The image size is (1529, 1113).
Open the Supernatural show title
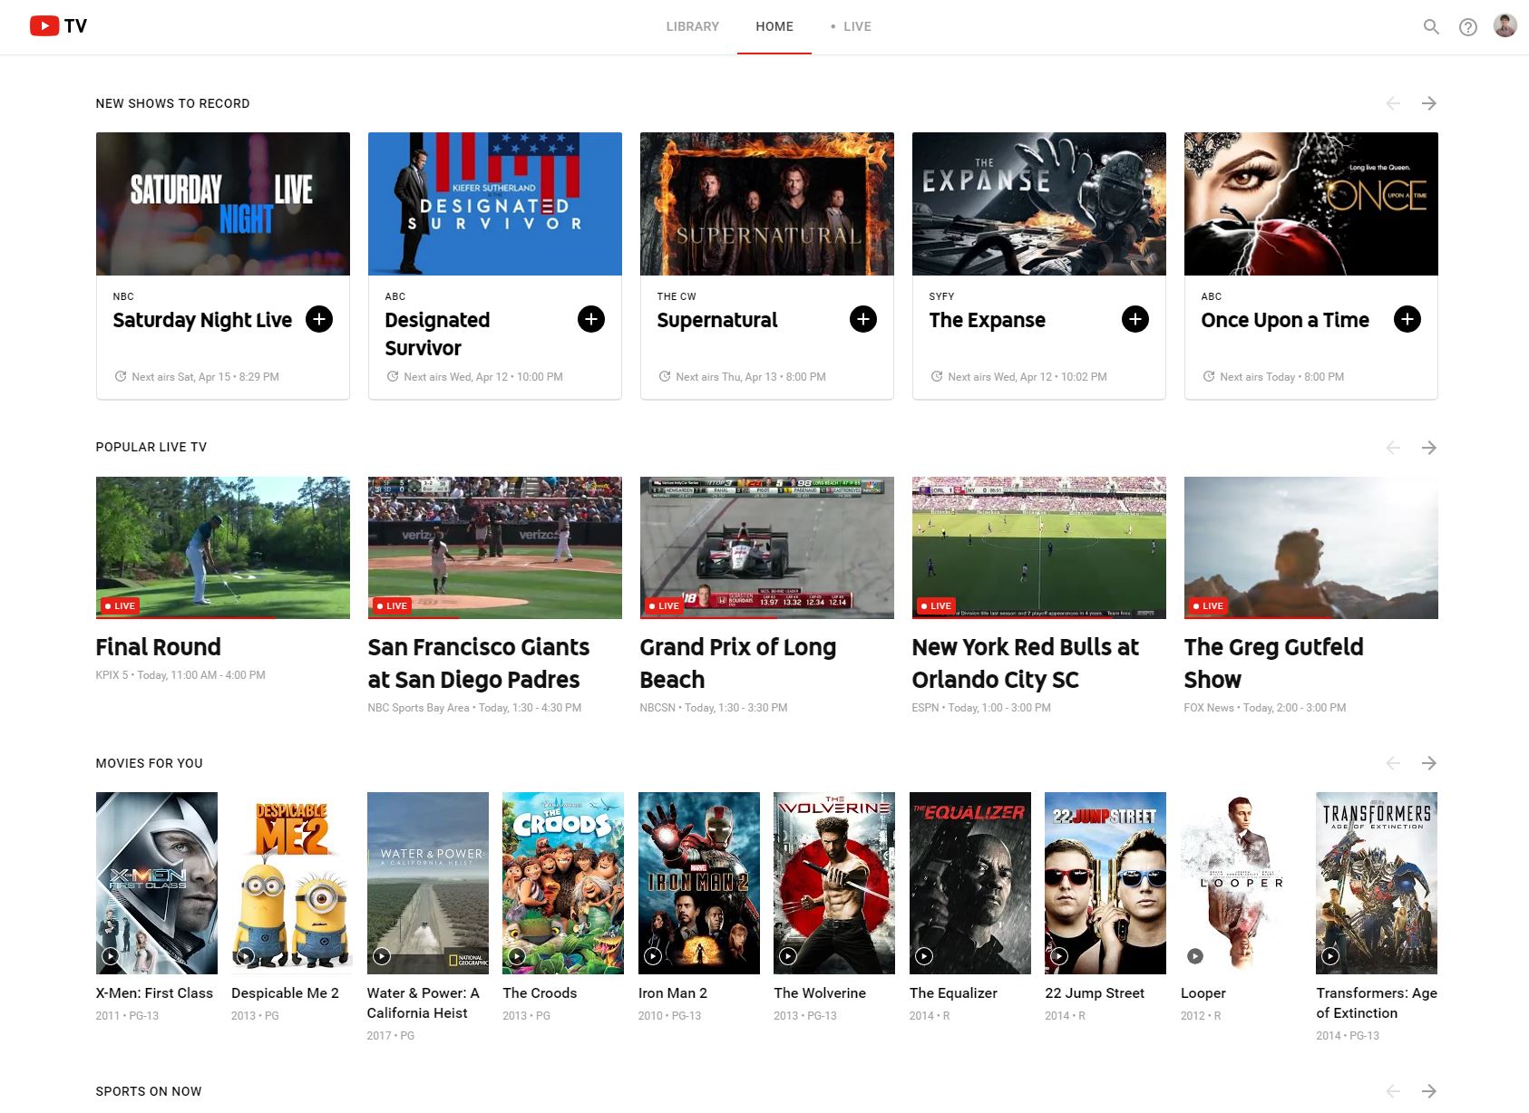717,320
